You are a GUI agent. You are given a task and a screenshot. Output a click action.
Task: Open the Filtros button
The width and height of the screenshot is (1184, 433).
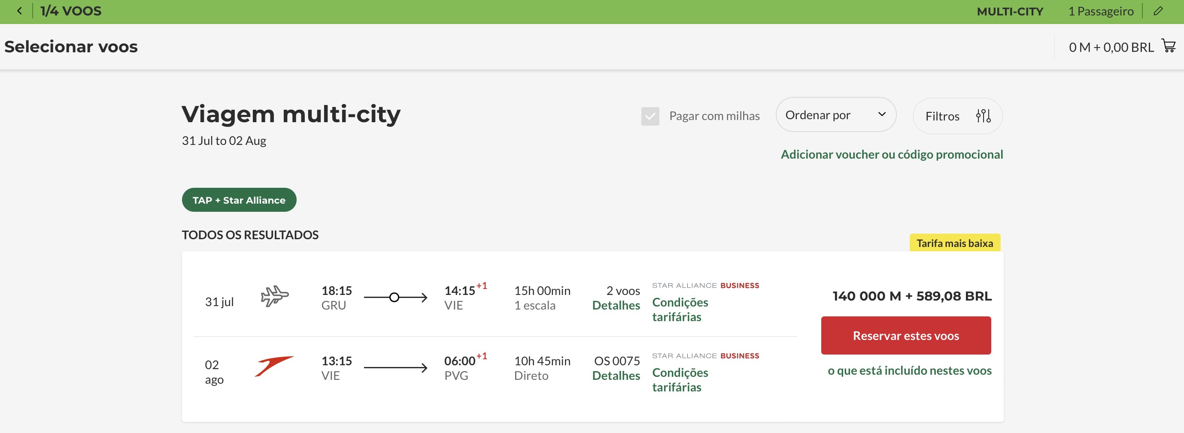point(957,116)
